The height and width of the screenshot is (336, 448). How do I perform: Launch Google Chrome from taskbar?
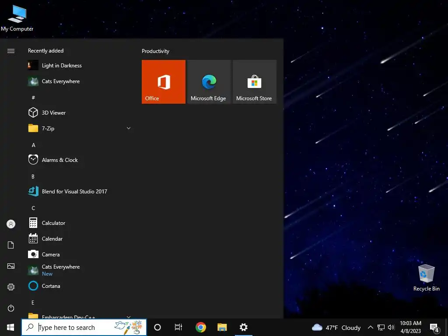(x=200, y=327)
